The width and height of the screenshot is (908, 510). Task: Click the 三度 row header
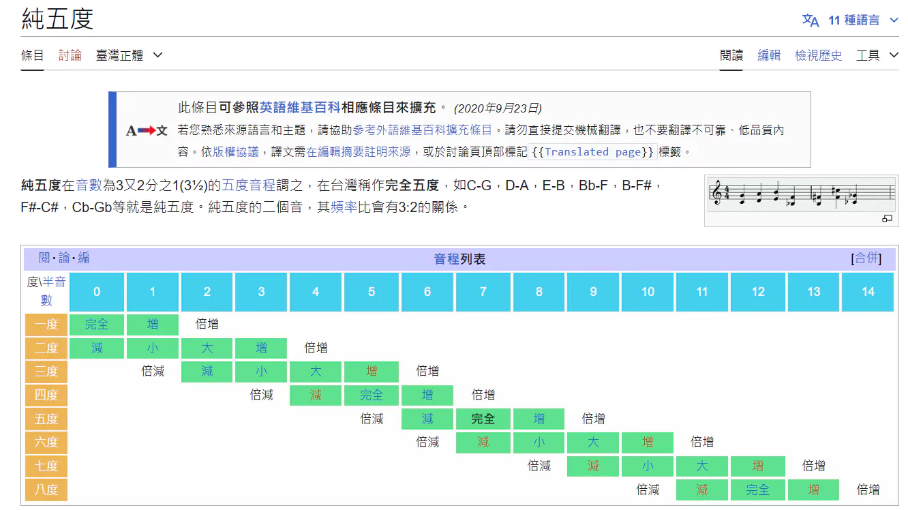[x=46, y=372]
